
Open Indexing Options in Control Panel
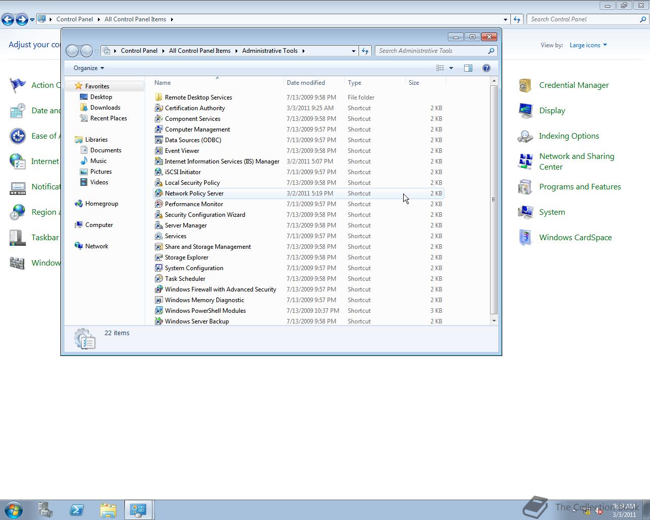point(569,136)
